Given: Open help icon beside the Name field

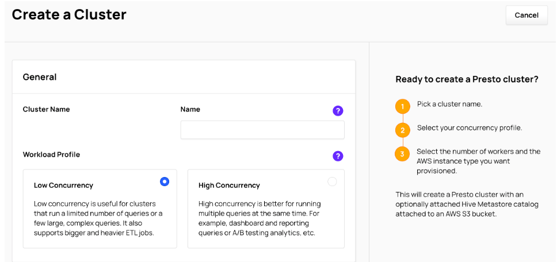Looking at the screenshot, I should [x=338, y=110].
